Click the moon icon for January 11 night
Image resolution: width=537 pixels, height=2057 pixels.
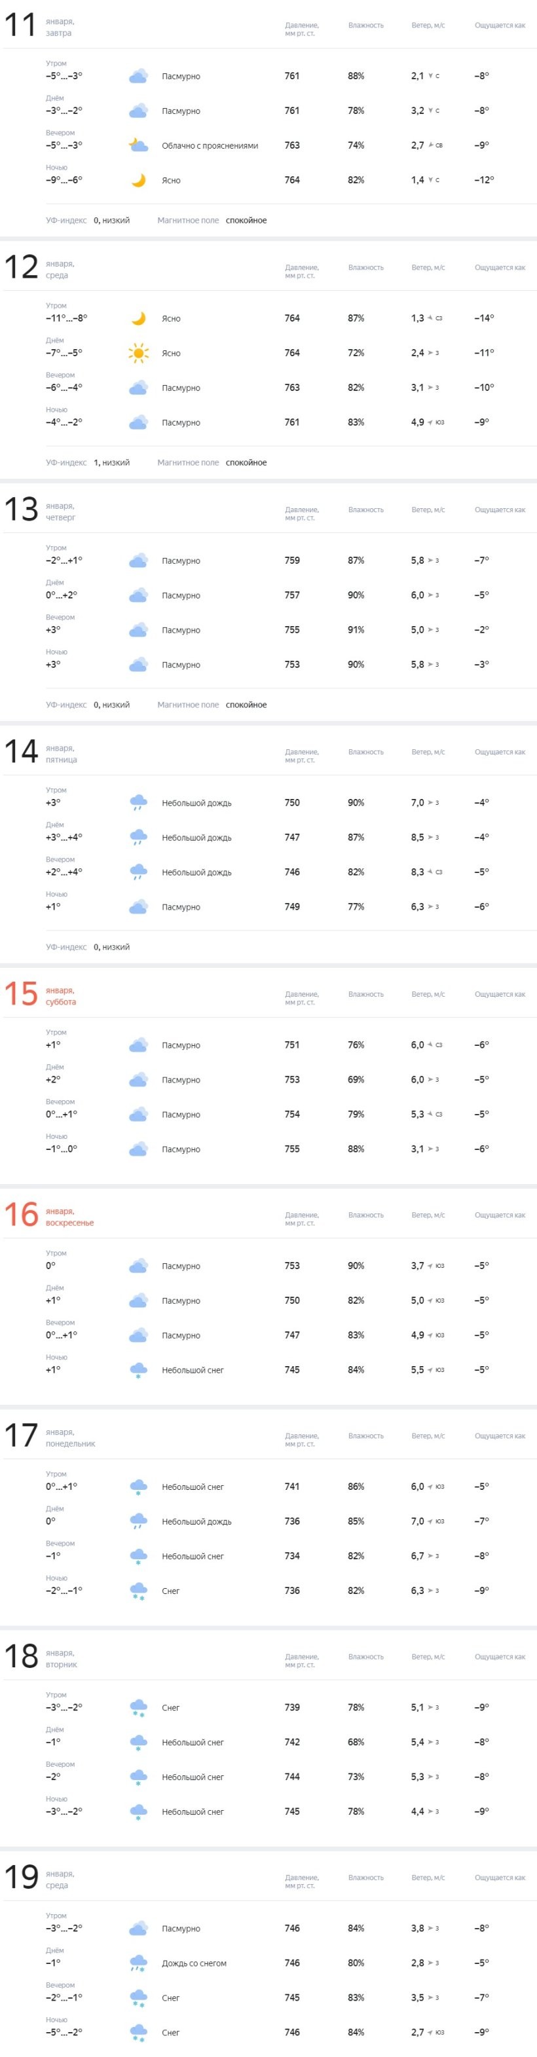(x=138, y=181)
